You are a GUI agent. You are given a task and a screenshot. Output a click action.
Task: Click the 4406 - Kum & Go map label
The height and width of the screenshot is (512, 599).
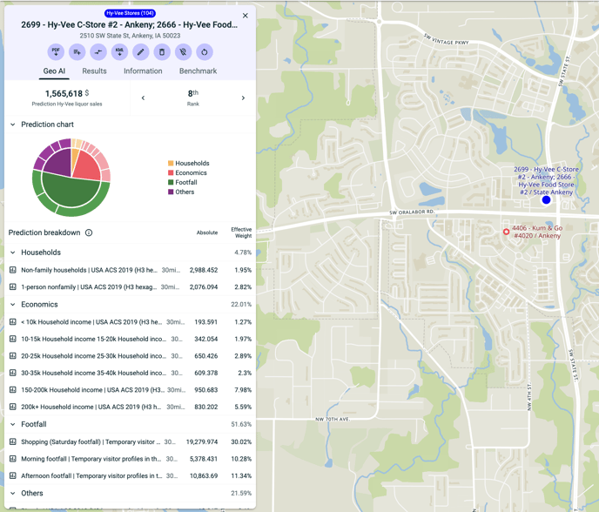click(537, 232)
